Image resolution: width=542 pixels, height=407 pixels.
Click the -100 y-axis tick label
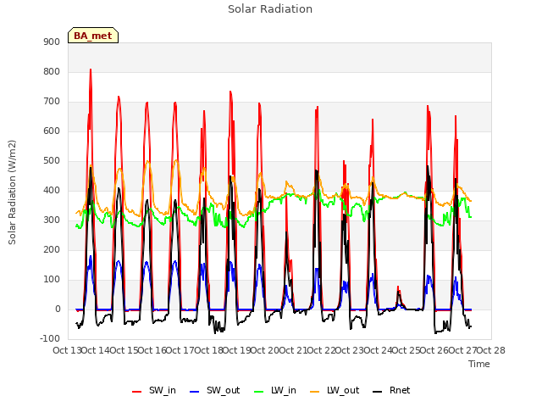click(50, 338)
